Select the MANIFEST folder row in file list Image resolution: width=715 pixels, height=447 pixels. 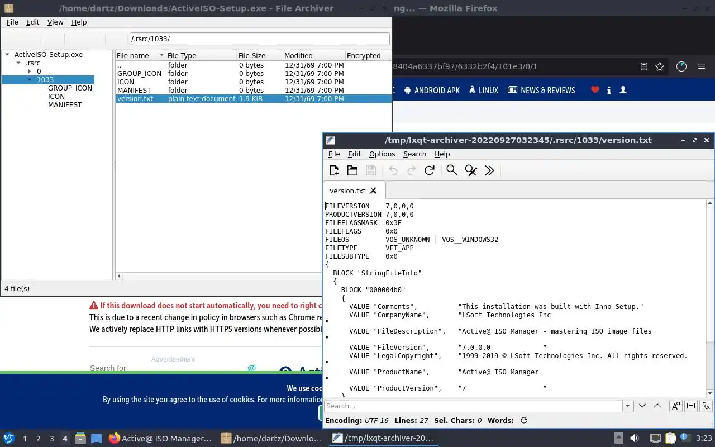tap(254, 91)
